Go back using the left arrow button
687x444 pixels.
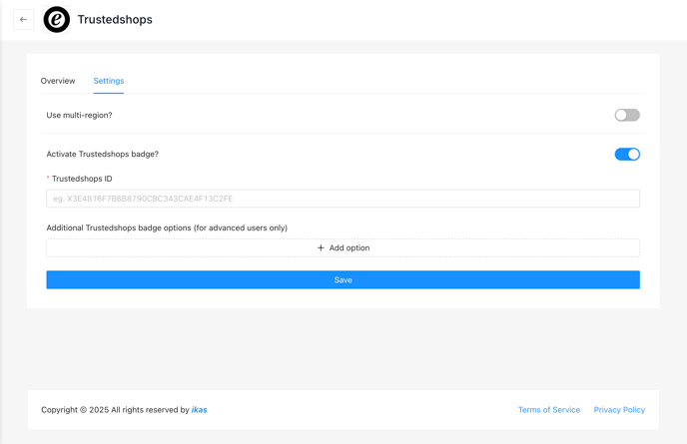pyautogui.click(x=23, y=20)
